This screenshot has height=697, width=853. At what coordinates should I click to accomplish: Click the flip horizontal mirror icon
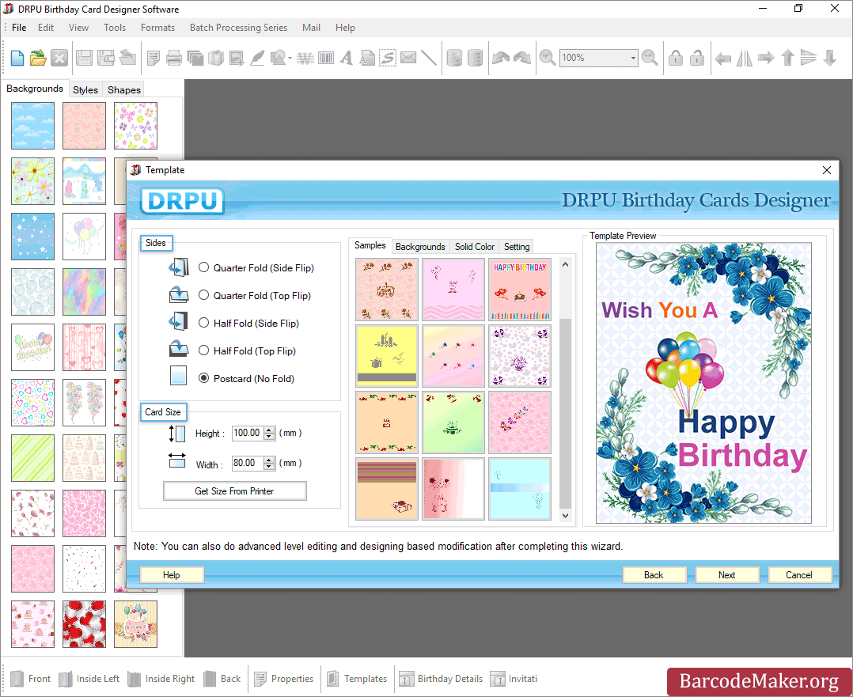744,58
